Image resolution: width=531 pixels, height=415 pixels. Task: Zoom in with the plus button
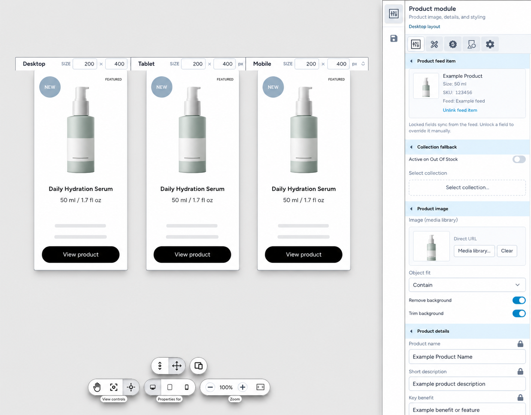(x=243, y=387)
